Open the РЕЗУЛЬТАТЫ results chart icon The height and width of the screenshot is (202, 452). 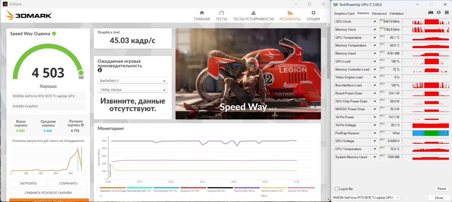pos(290,13)
